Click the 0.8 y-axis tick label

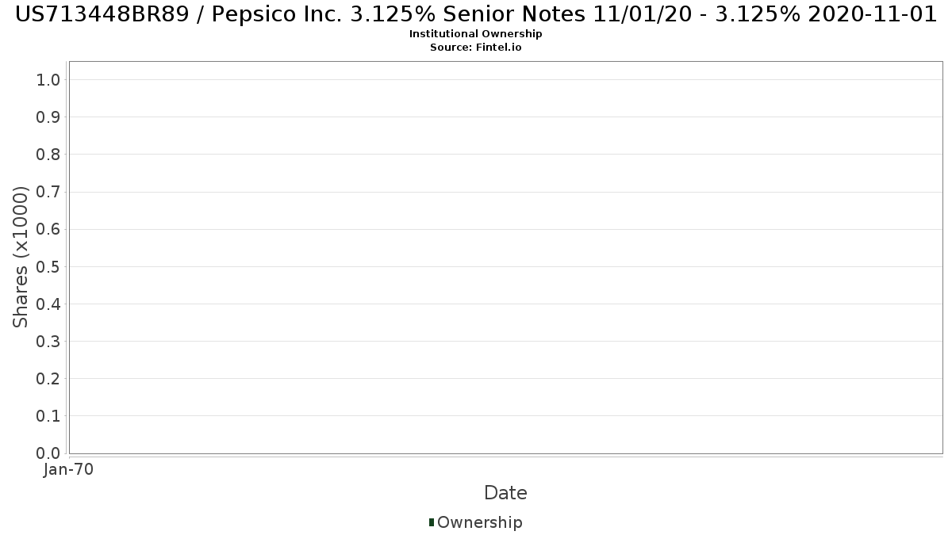click(x=48, y=154)
